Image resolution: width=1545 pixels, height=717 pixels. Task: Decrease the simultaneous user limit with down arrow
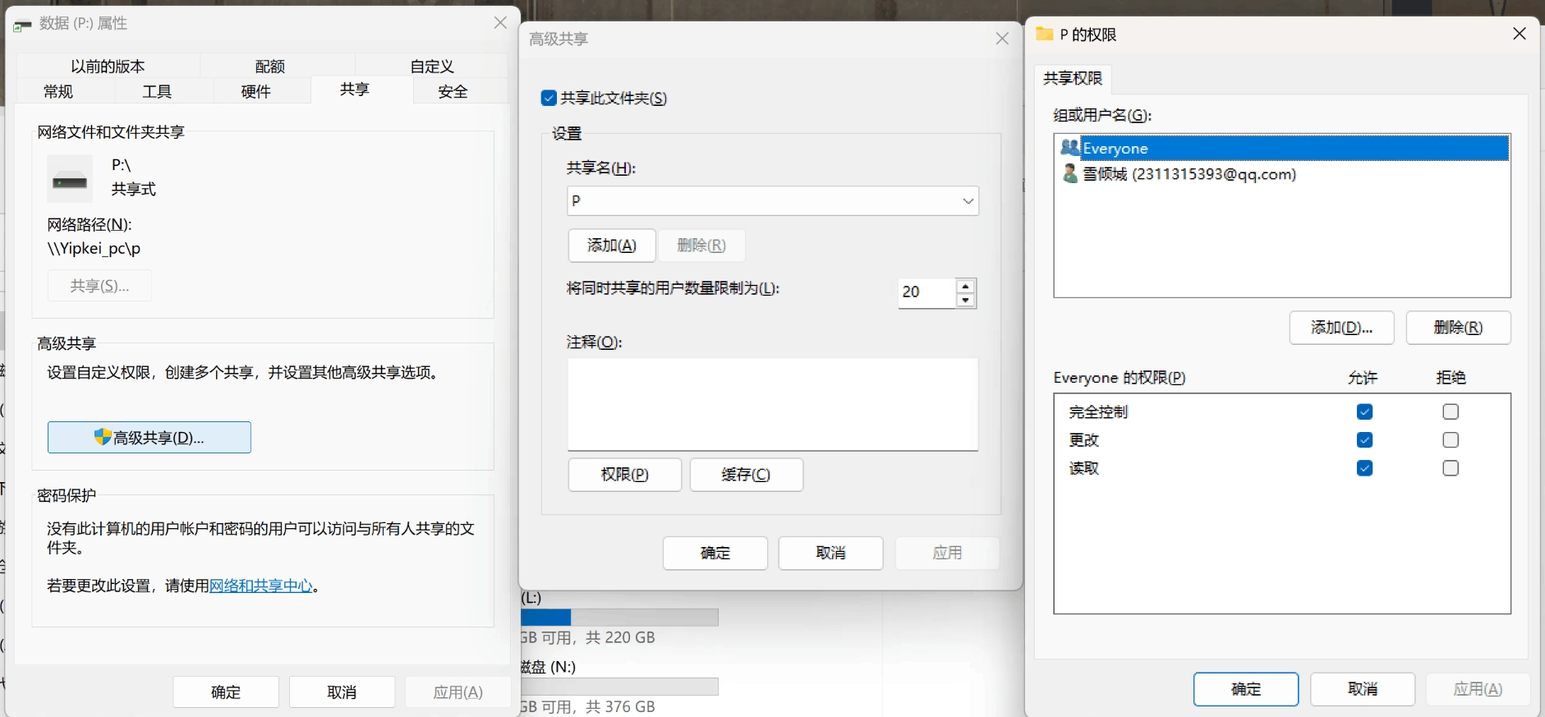coord(966,300)
